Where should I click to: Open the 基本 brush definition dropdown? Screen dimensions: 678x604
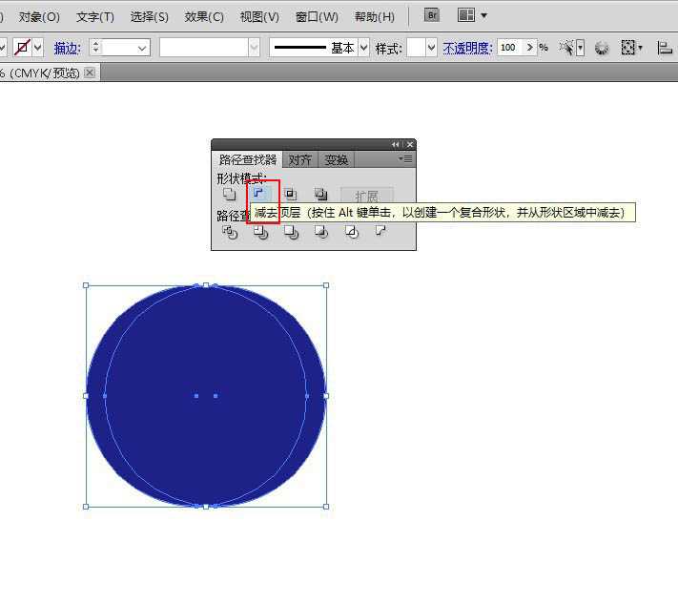(x=363, y=48)
